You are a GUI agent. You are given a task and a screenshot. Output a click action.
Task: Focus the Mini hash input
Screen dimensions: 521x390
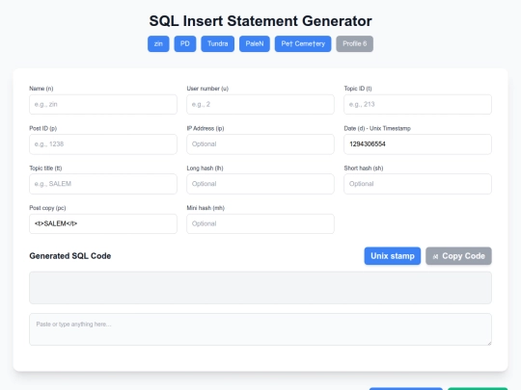(x=260, y=223)
